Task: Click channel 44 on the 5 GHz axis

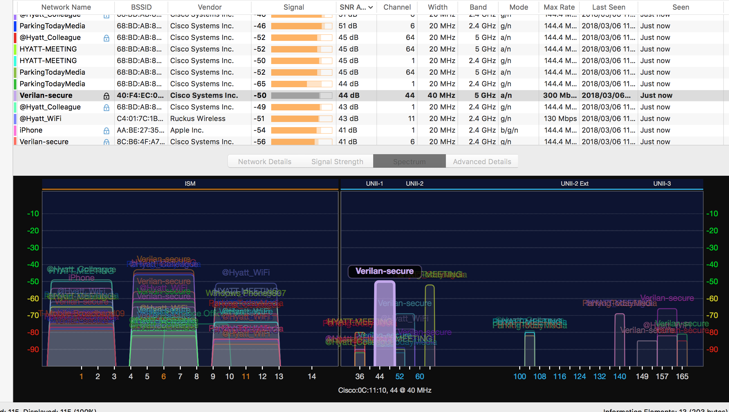Action: [x=380, y=377]
